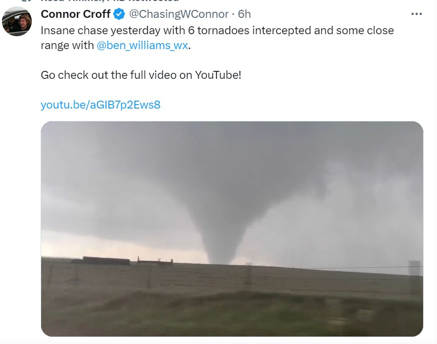Screen dimensions: 437x344
Task: Open the youtu.be/aGIB7p2Ews8 link
Action: pyautogui.click(x=101, y=105)
